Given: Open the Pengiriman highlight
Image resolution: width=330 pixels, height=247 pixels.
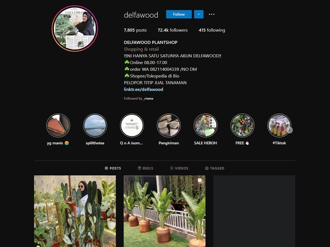Looking at the screenshot, I should pos(169,126).
